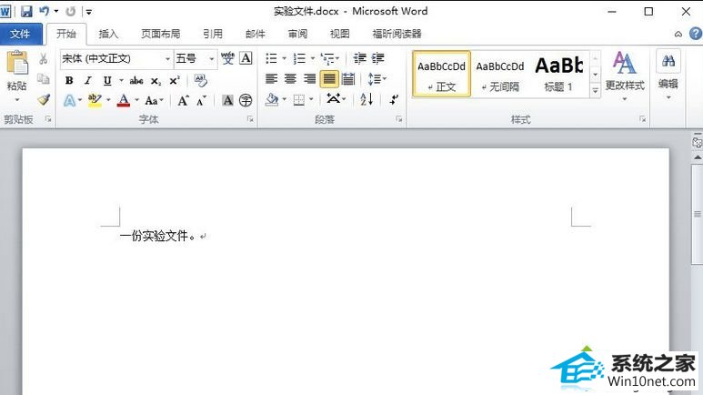This screenshot has height=395, width=703.
Task: Toggle superscript formatting
Action: point(175,81)
